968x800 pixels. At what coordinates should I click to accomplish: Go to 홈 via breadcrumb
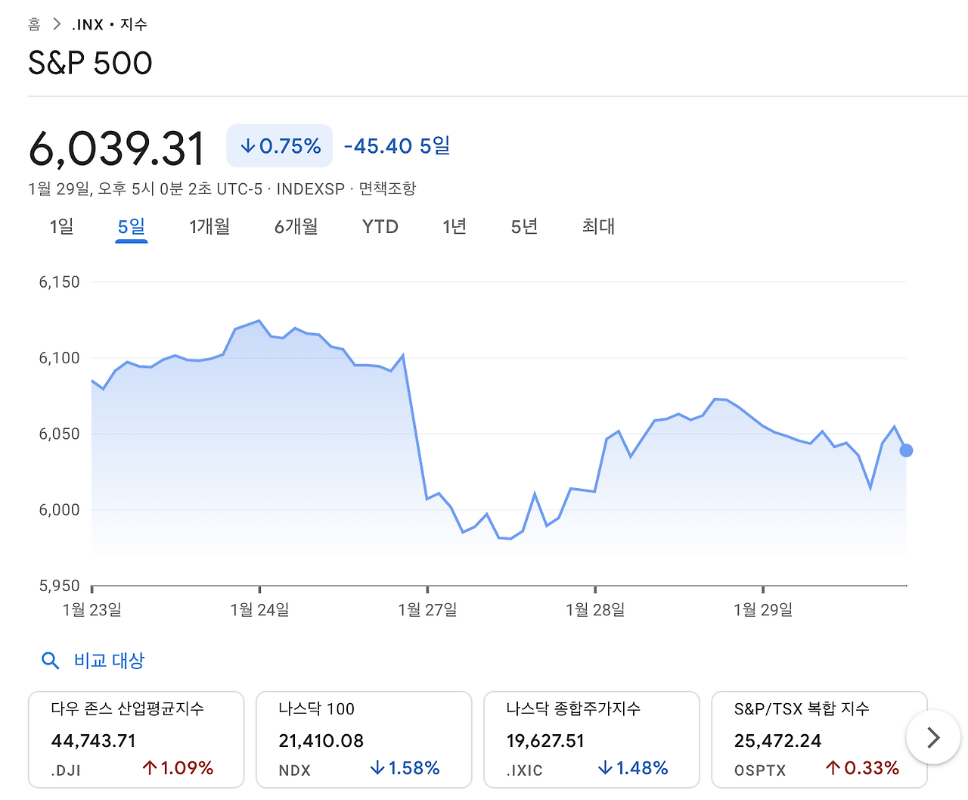click(x=34, y=24)
